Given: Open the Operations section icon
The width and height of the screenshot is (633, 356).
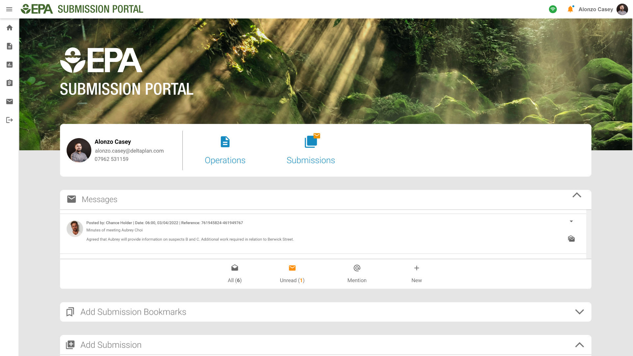Looking at the screenshot, I should (225, 142).
